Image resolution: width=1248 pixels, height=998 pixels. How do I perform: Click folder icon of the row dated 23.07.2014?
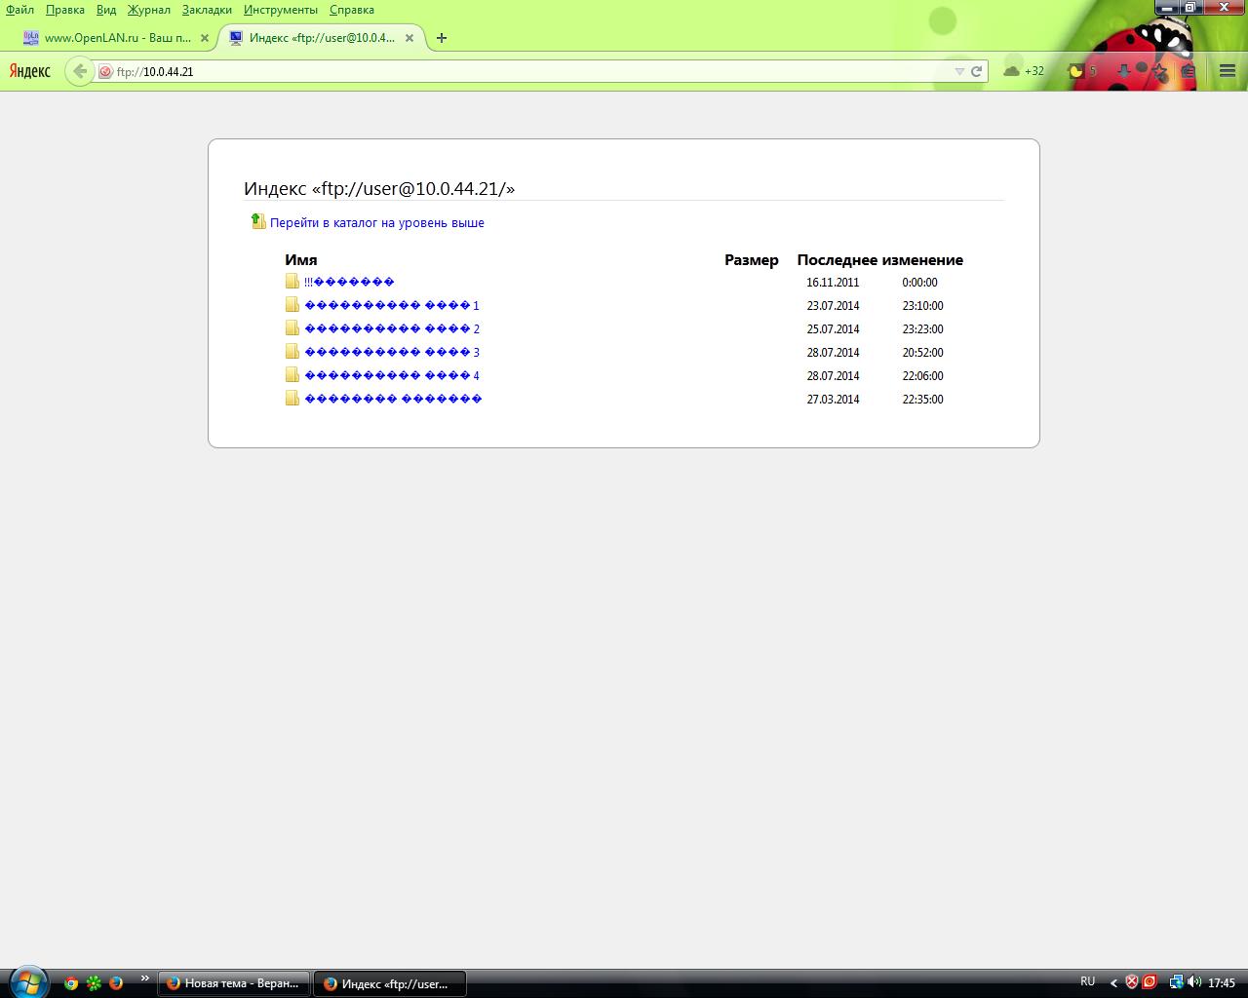click(292, 304)
